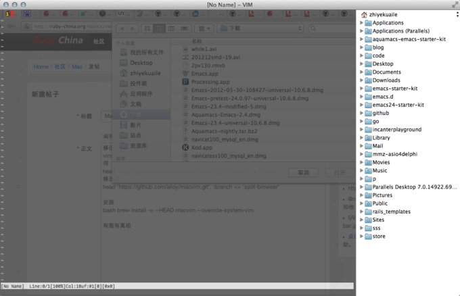460x296 pixels.
Task: Click the 名称 column header in the file dialog
Action: 197,41
